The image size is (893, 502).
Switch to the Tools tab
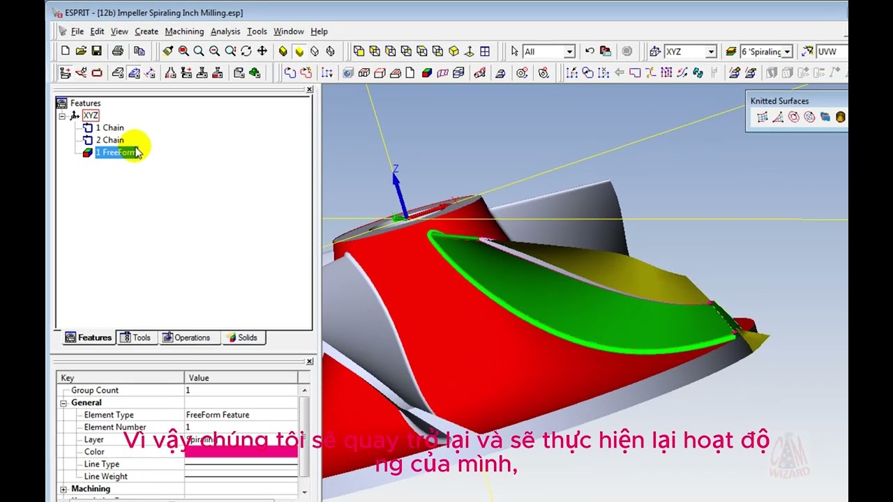135,337
